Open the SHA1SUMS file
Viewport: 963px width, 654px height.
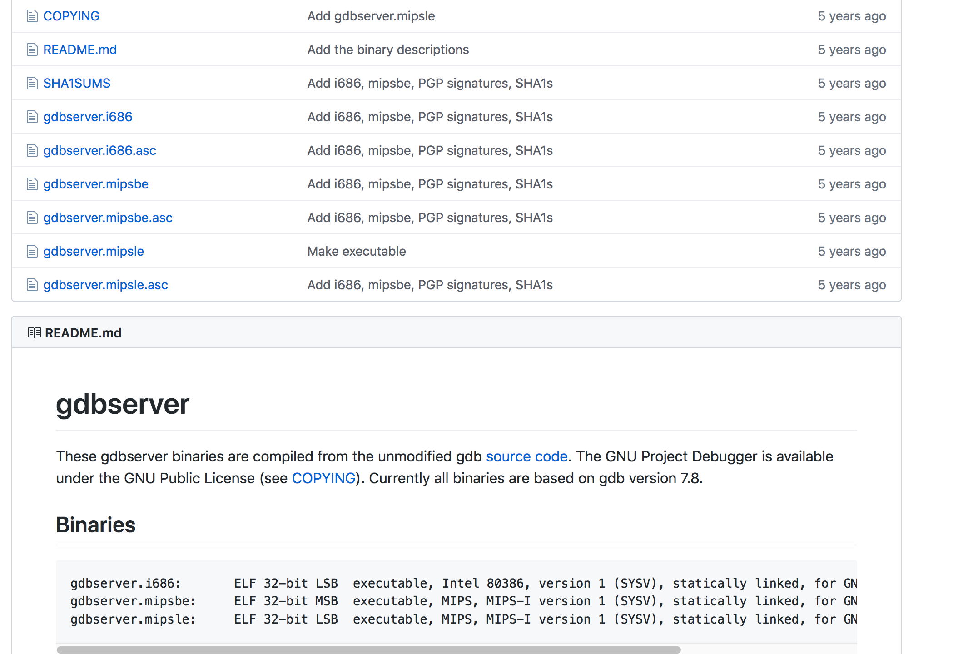[x=77, y=84]
